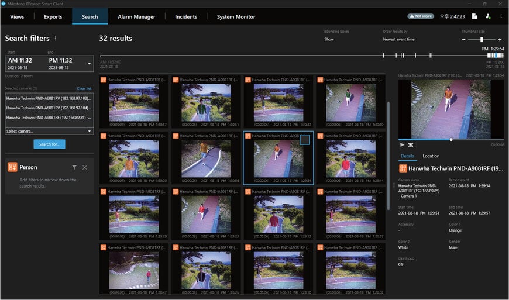Viewport: 509px width, 300px height.
Task: Open the result thumbnail timestamped PM 1:30:08
Action: (x=207, y=158)
